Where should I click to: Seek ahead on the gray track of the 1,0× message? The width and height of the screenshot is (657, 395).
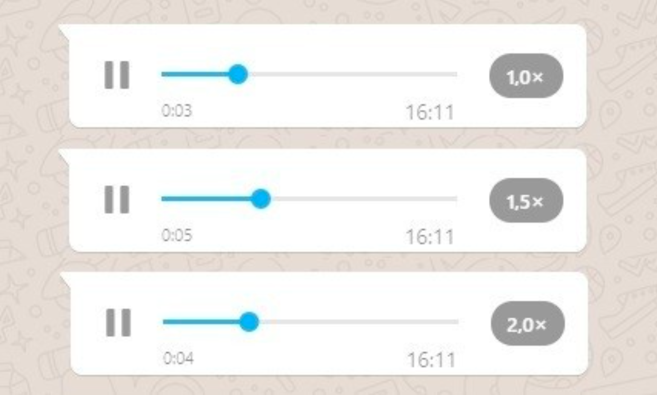(x=353, y=74)
